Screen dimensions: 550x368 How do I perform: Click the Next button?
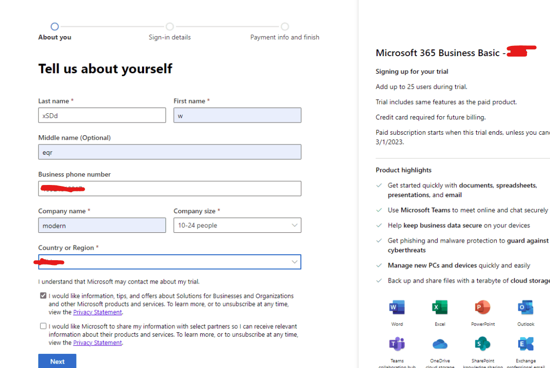click(x=57, y=361)
